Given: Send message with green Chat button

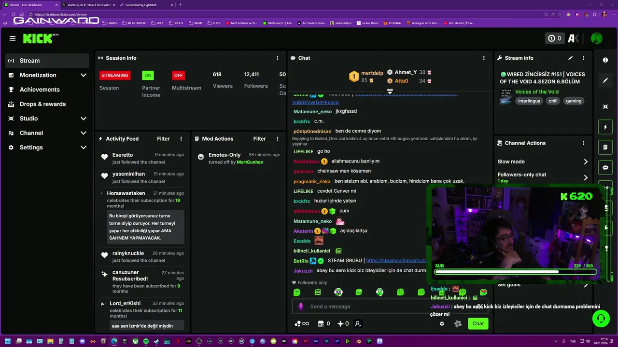Looking at the screenshot, I should tap(478, 324).
